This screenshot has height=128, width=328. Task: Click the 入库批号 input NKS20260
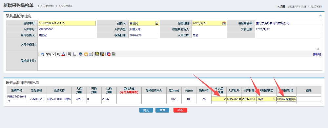pyautogui.click(x=234, y=99)
